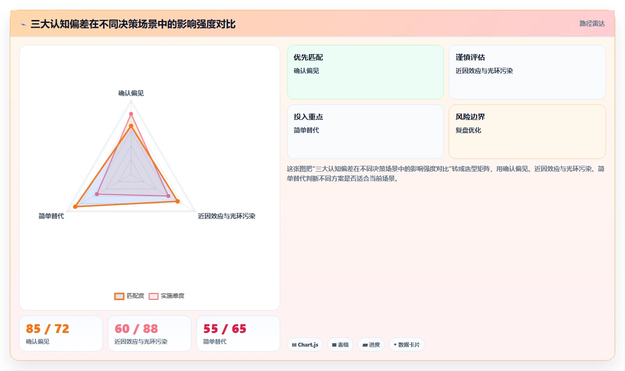Select the Chart.js tag chip
Image resolution: width=625 pixels, height=371 pixels.
[305, 345]
